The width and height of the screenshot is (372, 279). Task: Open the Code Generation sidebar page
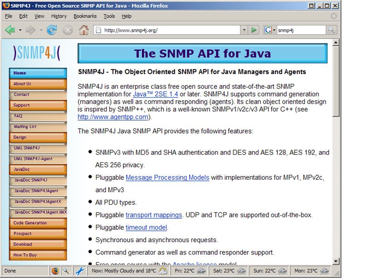point(38,223)
